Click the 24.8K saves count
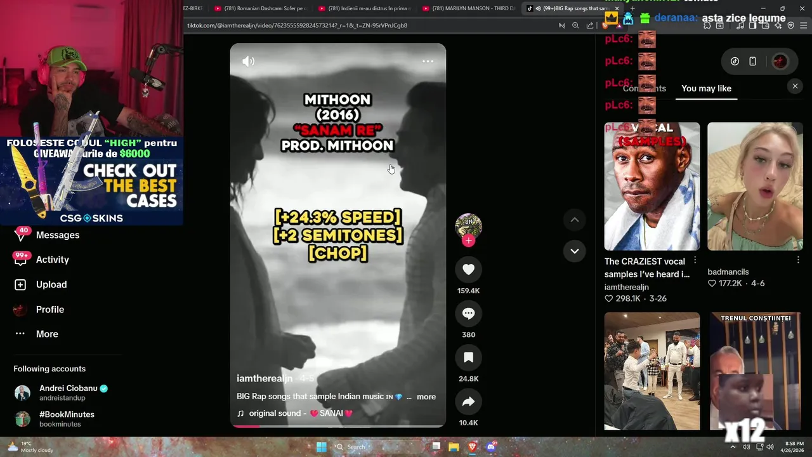The image size is (812, 457). coord(468,379)
